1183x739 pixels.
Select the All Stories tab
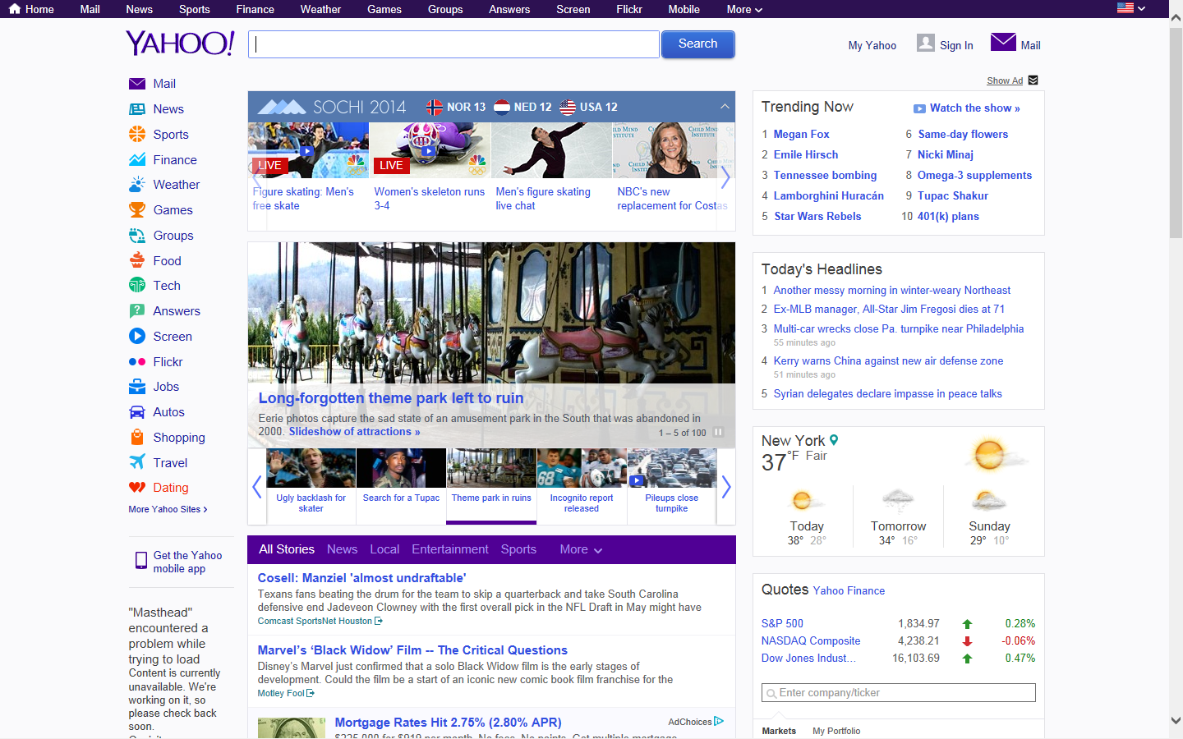(287, 549)
